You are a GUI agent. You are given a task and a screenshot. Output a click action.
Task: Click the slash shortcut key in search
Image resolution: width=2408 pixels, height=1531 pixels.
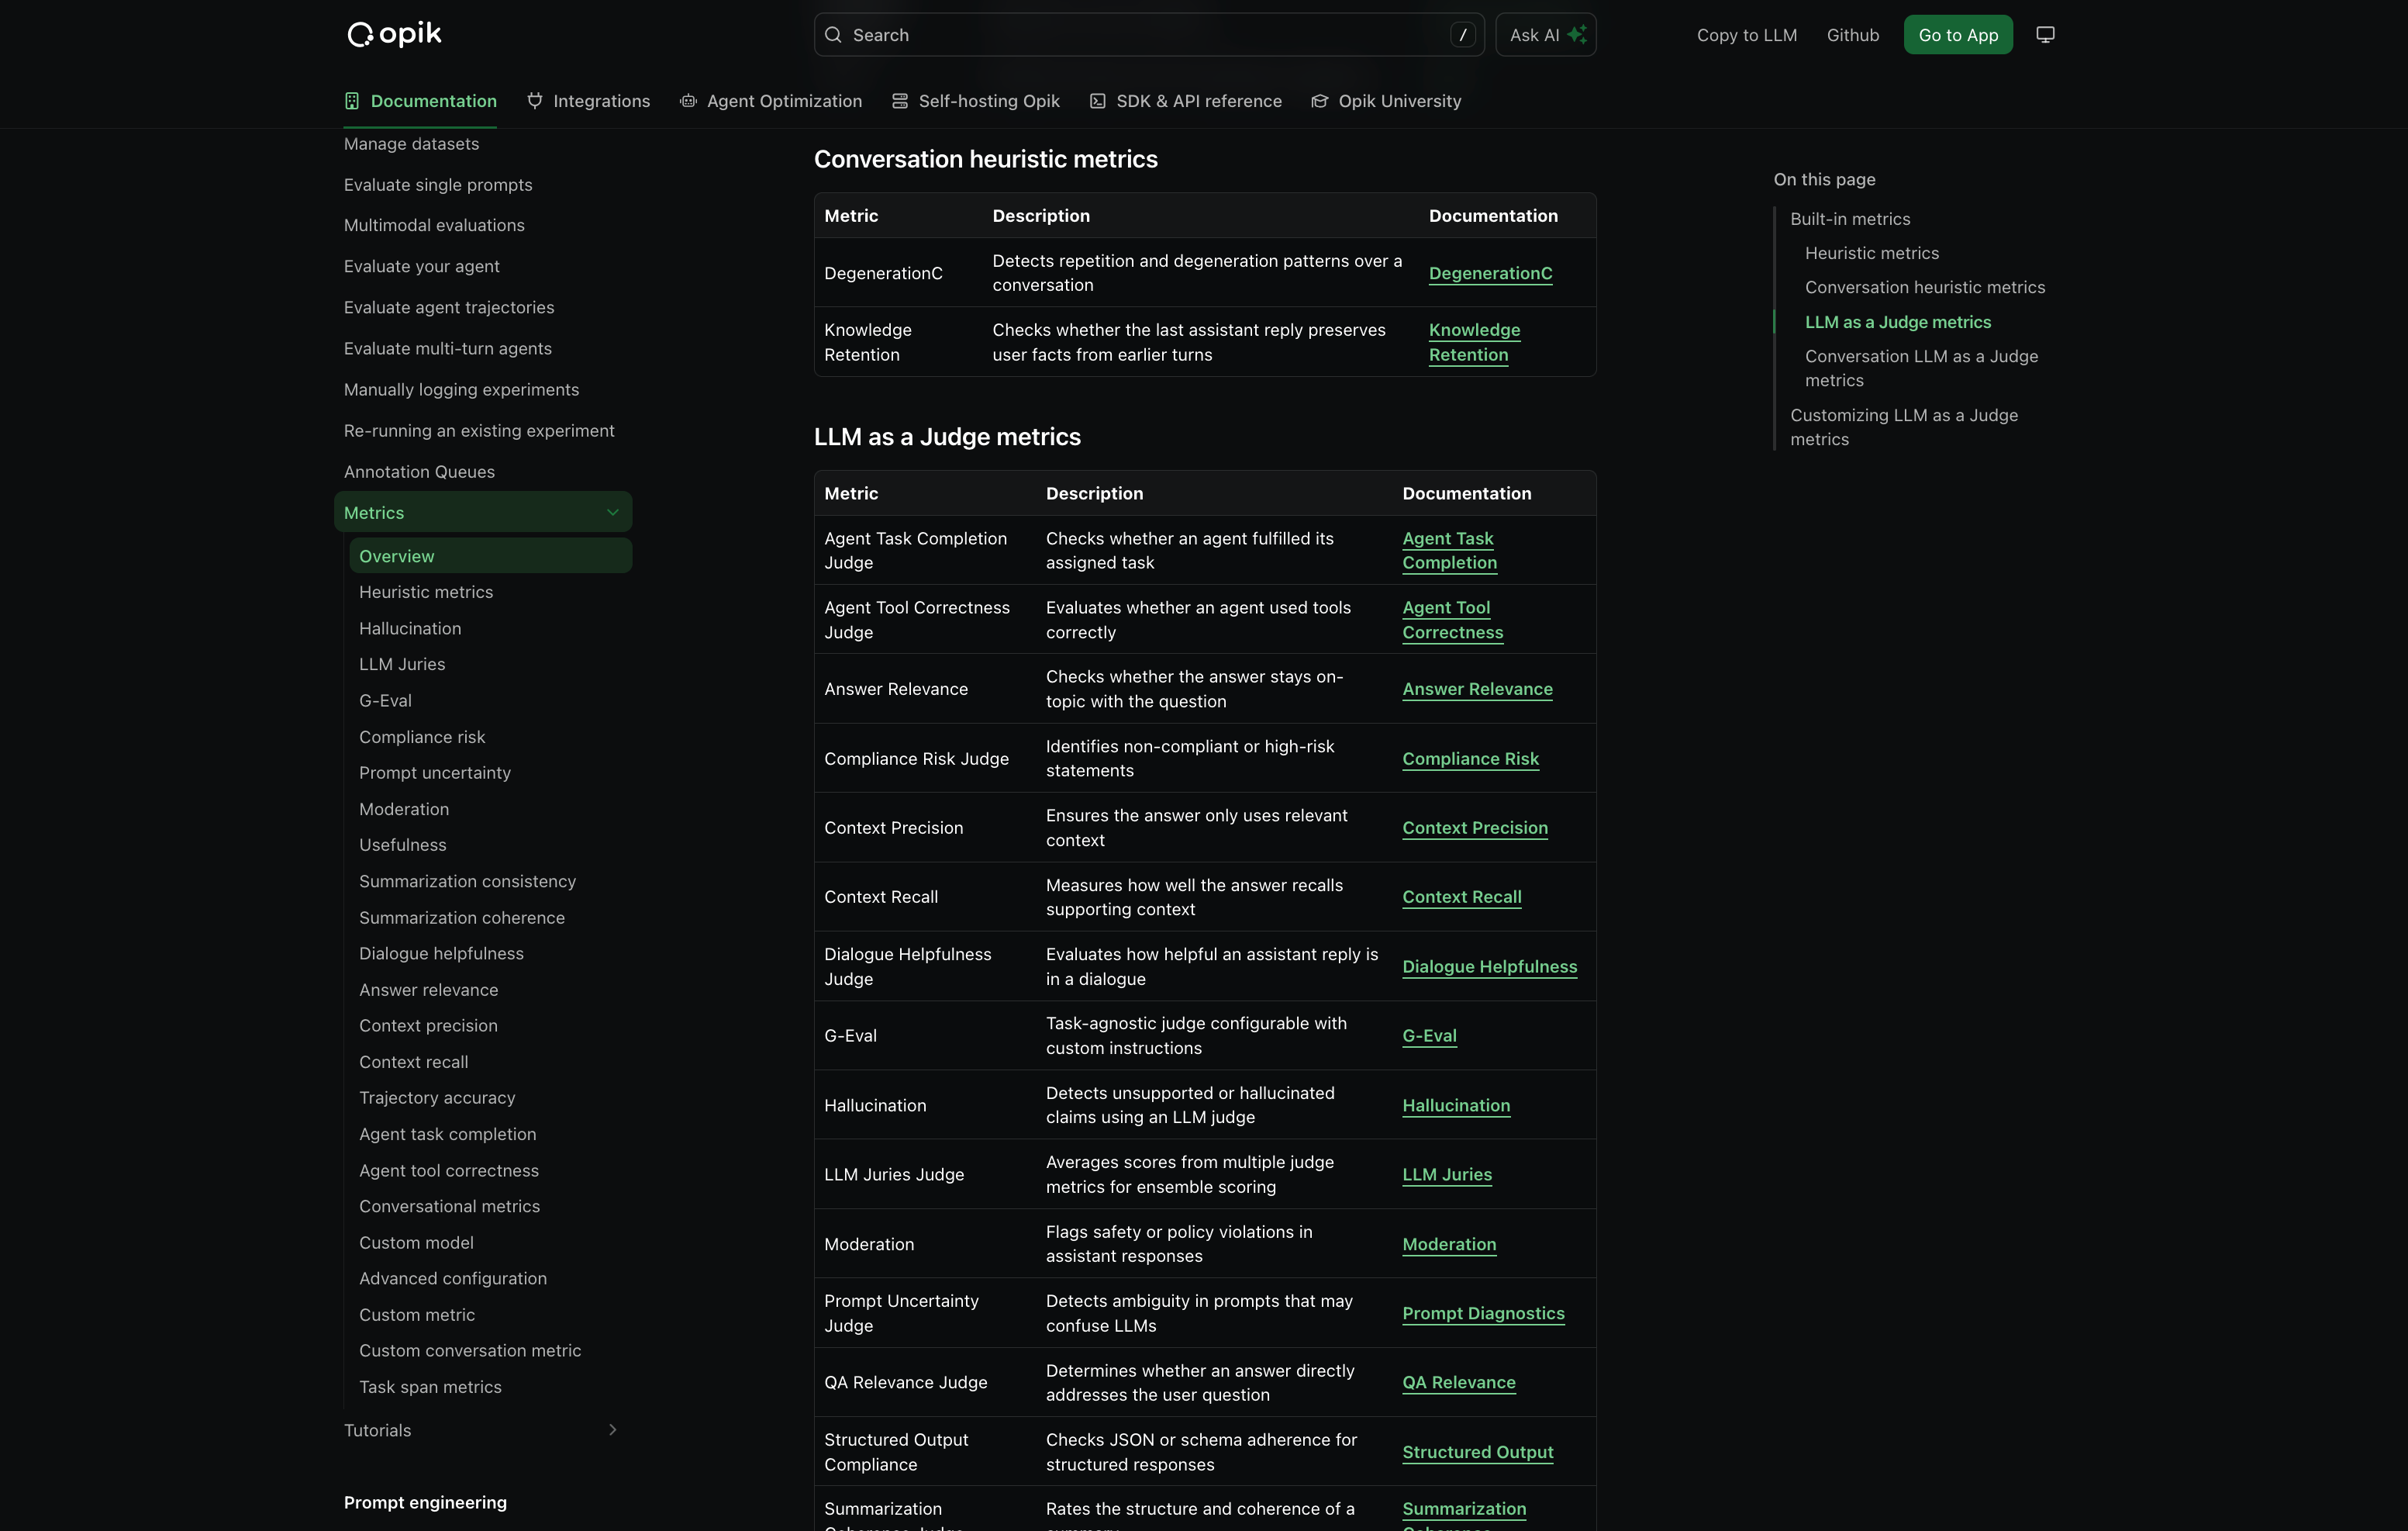pos(1463,35)
